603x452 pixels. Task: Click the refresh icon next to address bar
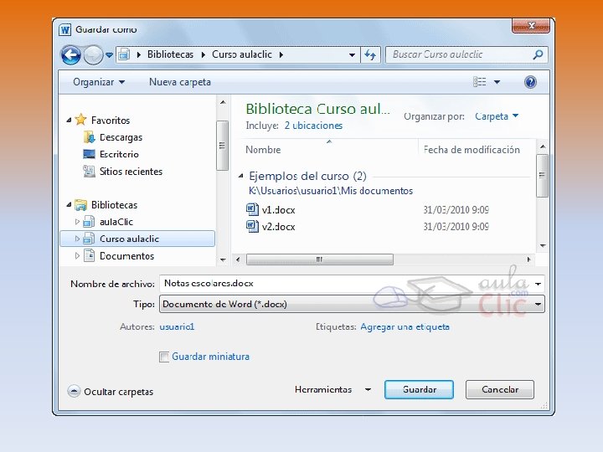[370, 55]
